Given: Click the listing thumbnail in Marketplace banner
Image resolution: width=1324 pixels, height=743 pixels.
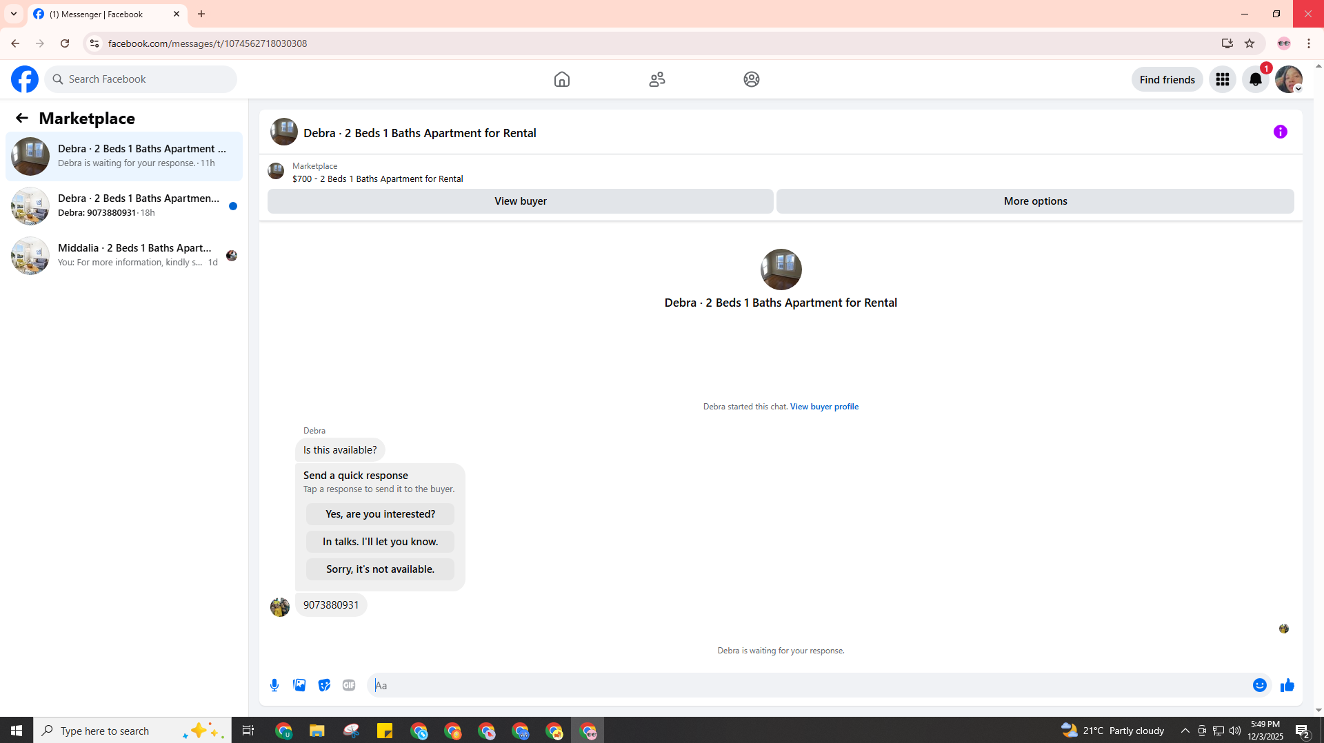Looking at the screenshot, I should pyautogui.click(x=276, y=171).
